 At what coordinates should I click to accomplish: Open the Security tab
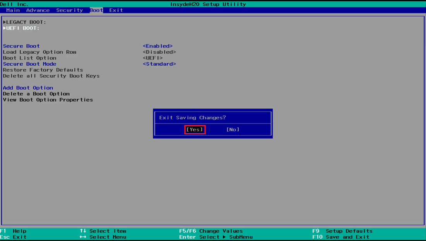pyautogui.click(x=69, y=10)
